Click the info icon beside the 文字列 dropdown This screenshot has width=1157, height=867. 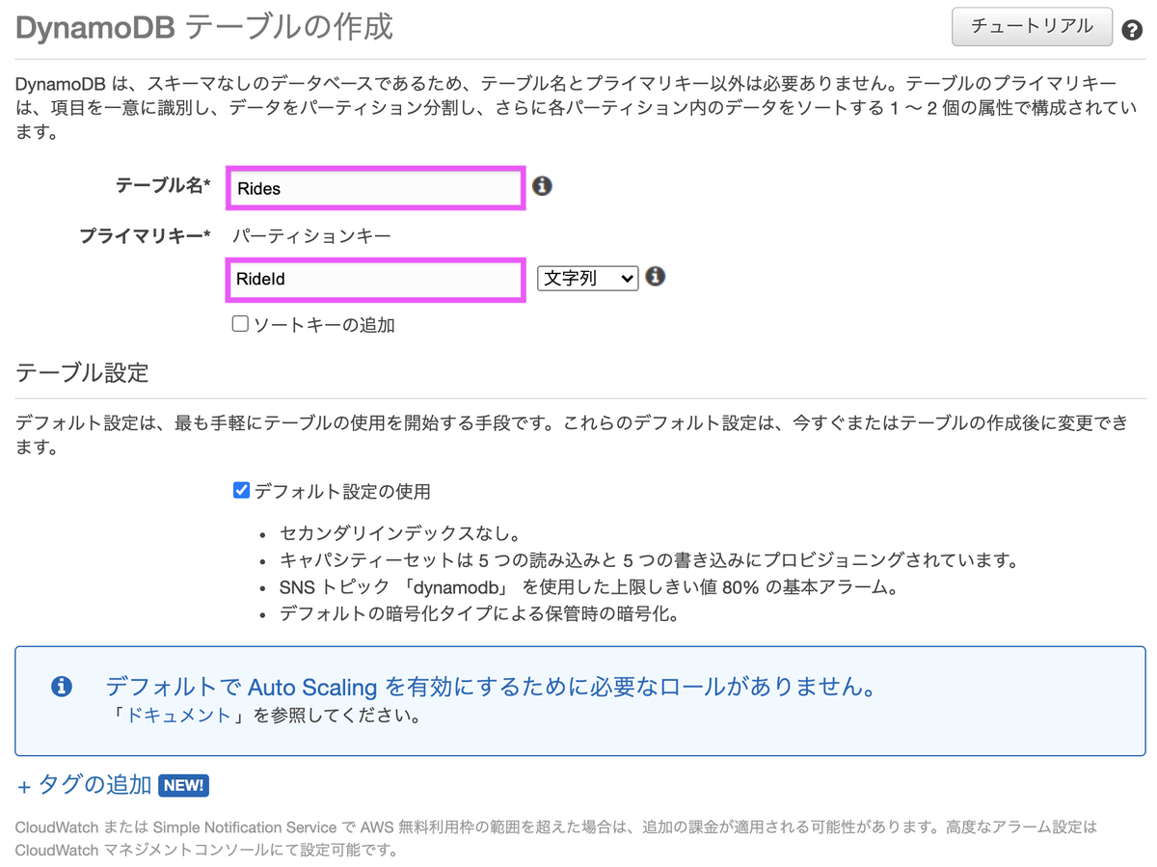[x=655, y=276]
